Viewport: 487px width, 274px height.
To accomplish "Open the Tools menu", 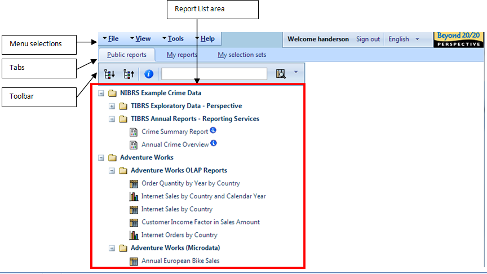I will tap(175, 39).
